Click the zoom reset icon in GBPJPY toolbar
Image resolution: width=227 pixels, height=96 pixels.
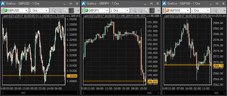[146, 10]
